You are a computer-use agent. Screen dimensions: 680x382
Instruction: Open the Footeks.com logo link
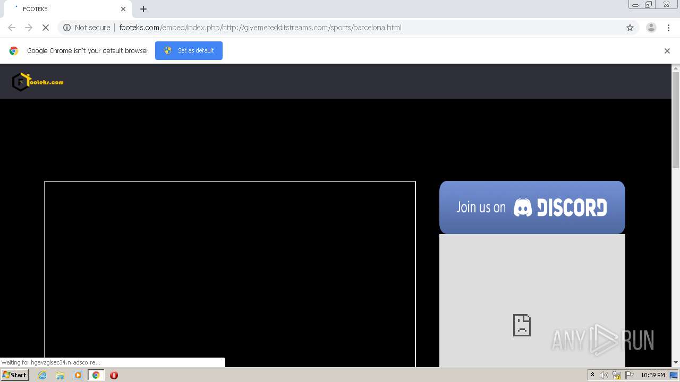click(x=38, y=82)
